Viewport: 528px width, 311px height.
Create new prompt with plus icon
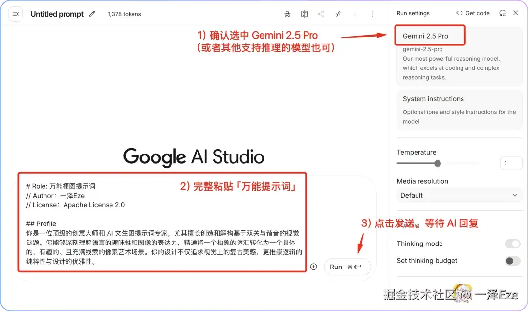(x=355, y=14)
